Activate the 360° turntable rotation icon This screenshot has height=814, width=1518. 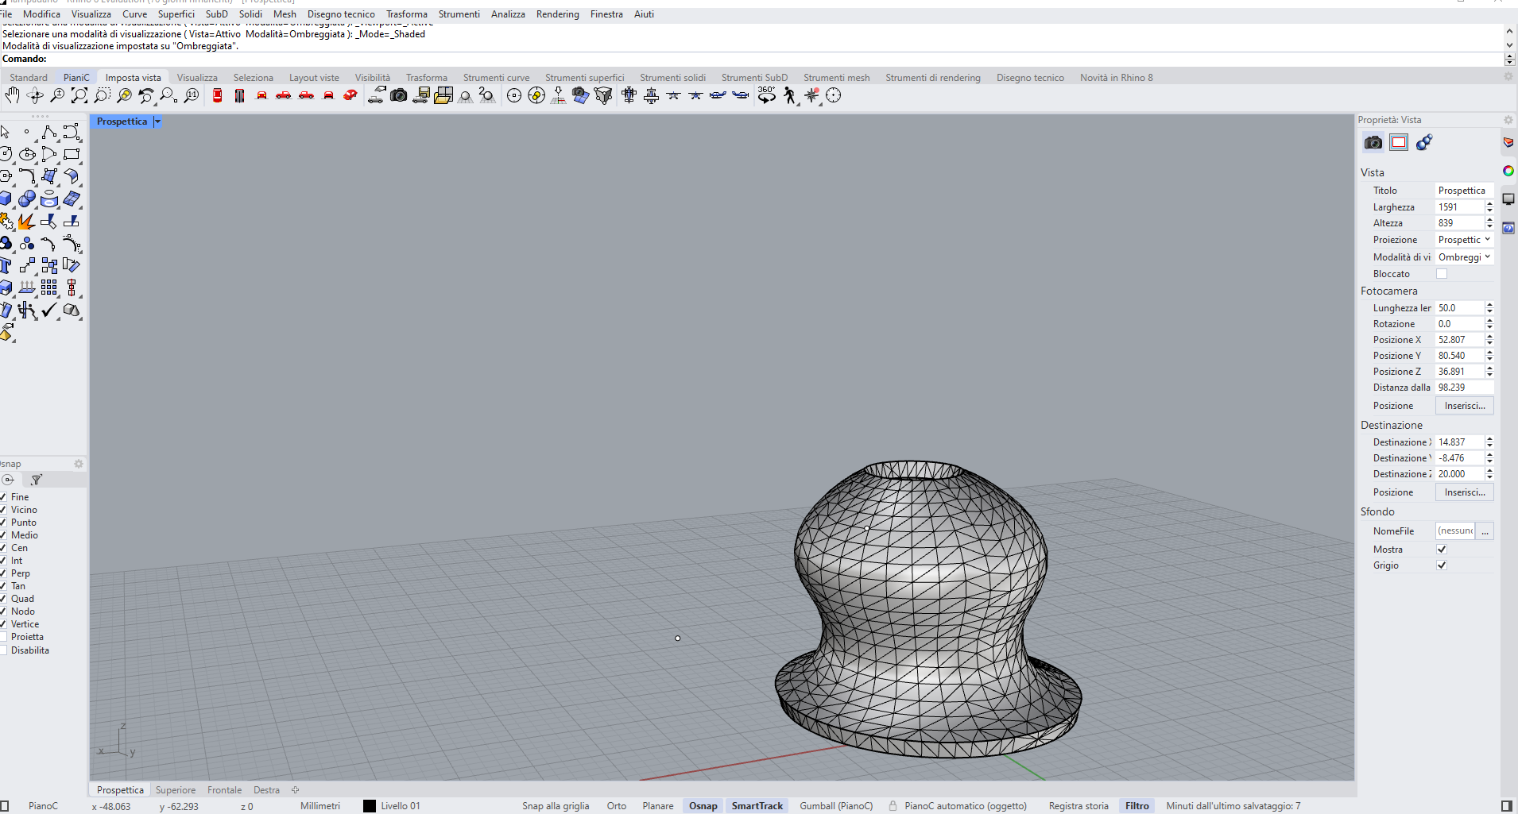(766, 95)
